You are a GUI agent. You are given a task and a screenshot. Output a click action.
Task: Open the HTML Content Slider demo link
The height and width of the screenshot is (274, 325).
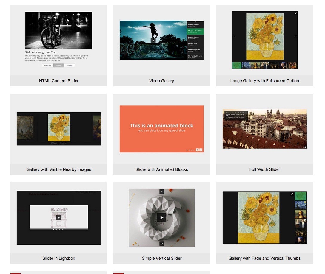[59, 81]
